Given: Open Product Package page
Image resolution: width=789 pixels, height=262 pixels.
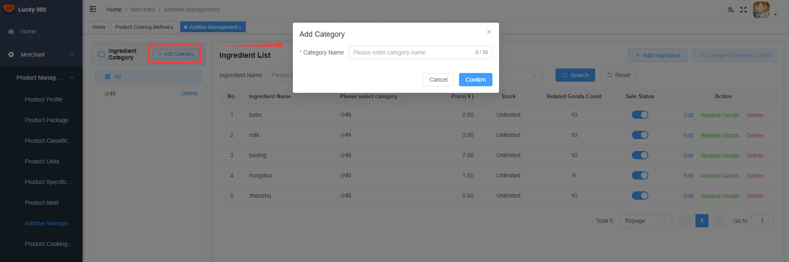Looking at the screenshot, I should 47,120.
